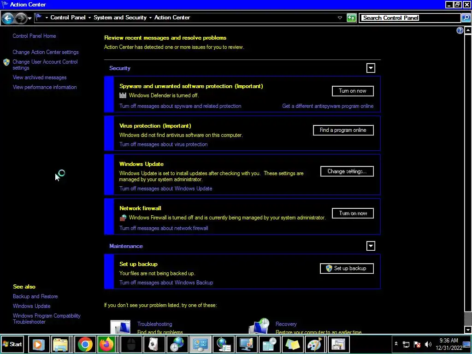472x354 pixels.
Task: Launch Google Chrome from taskbar
Action: 85,344
